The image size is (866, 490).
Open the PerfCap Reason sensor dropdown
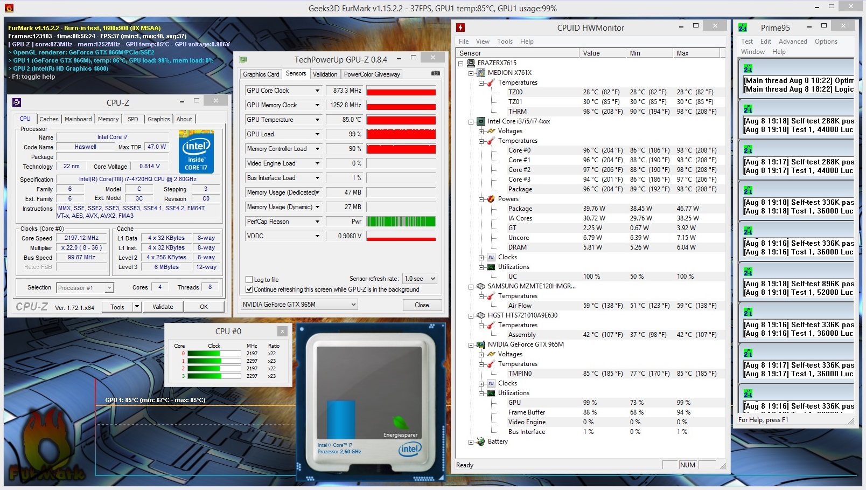(317, 222)
